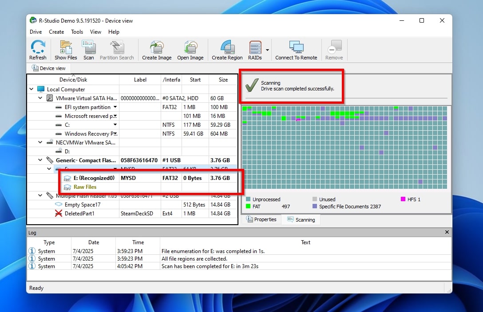Click the R-Studio app icon in the title bar
Image resolution: width=483 pixels, height=312 pixels.
click(33, 20)
